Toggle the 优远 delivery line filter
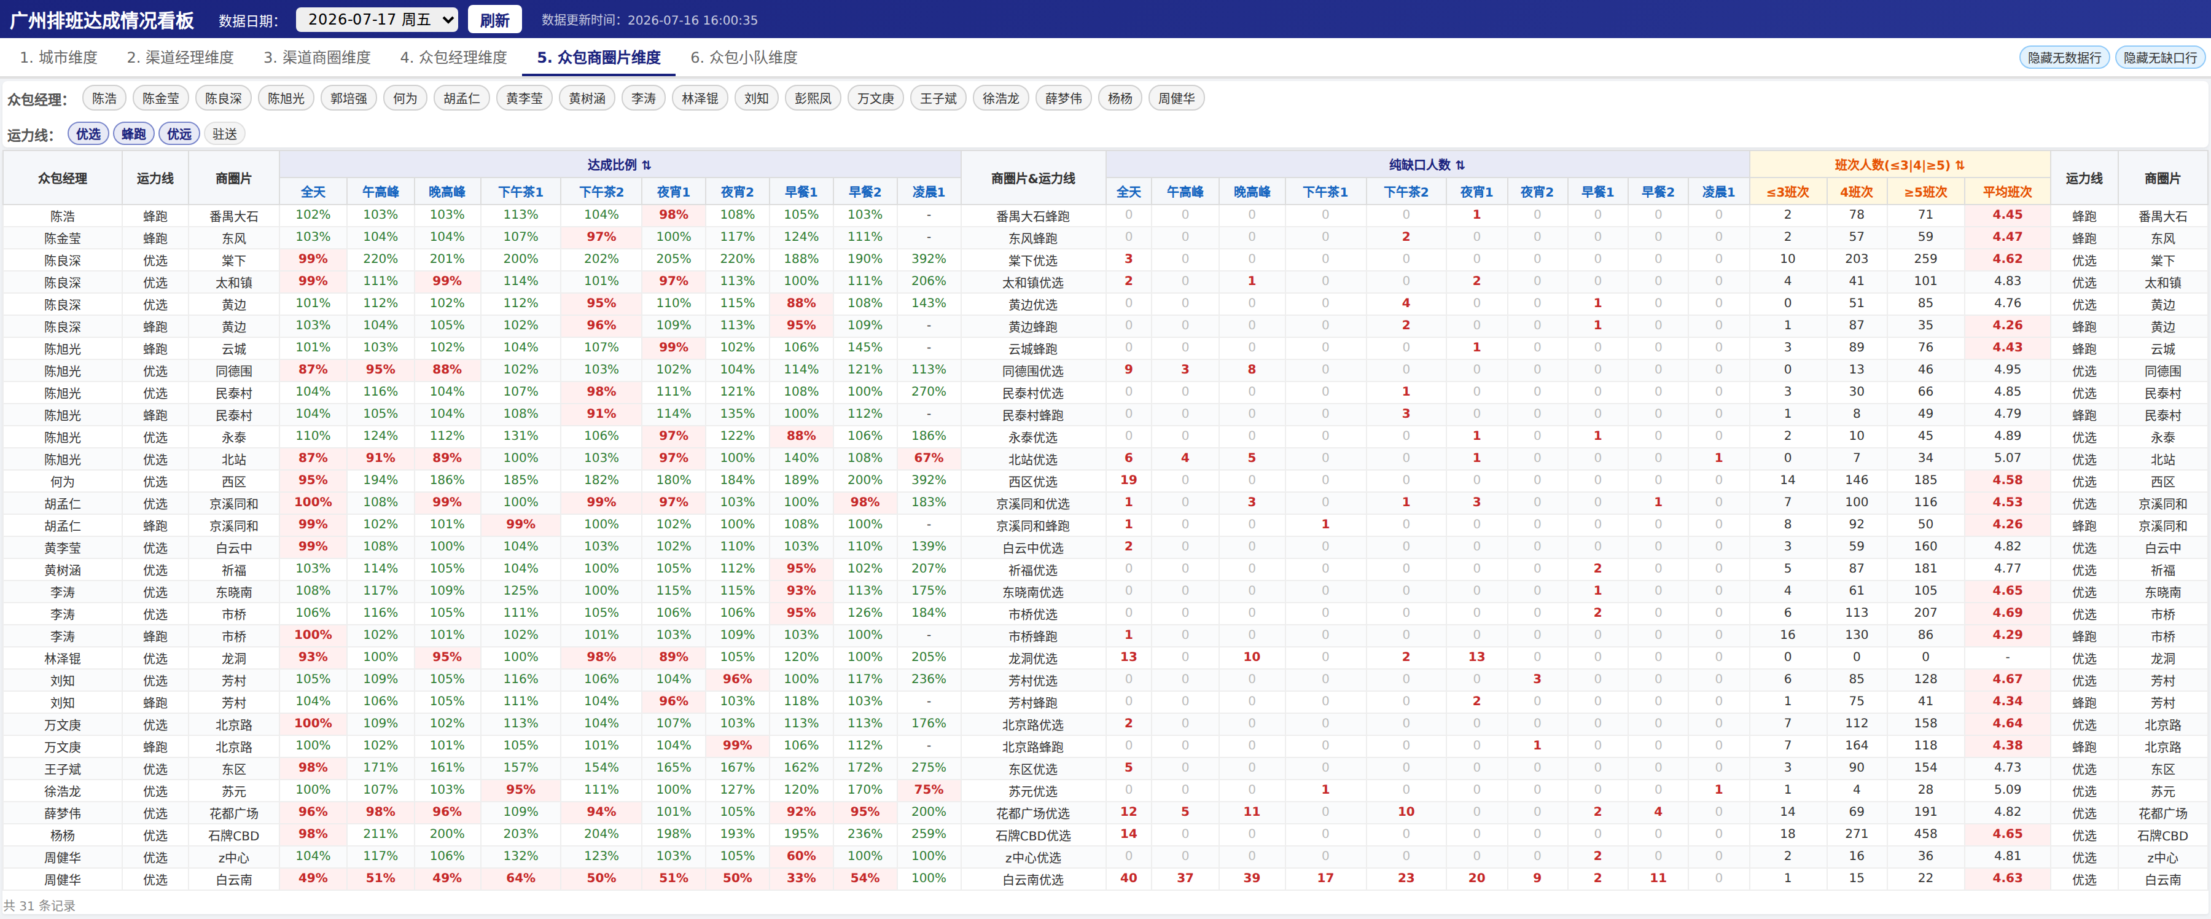The width and height of the screenshot is (2211, 919). pos(179,134)
